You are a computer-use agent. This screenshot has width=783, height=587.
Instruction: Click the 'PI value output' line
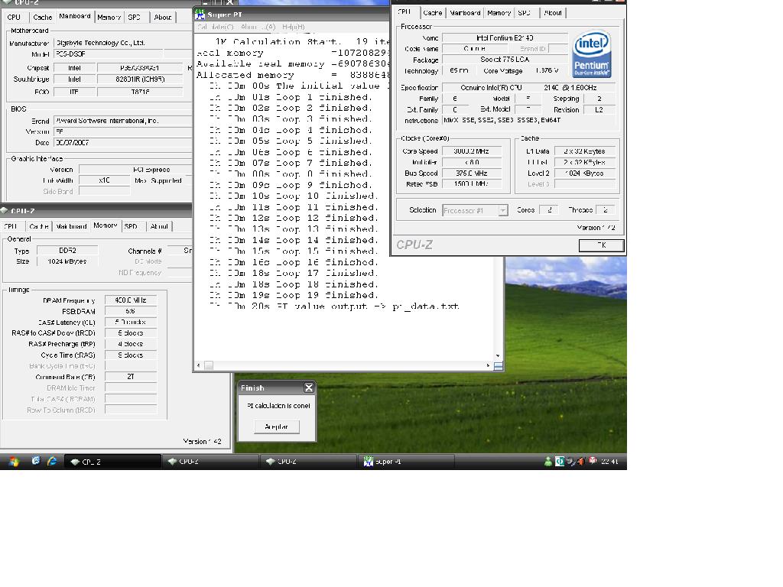pos(335,306)
